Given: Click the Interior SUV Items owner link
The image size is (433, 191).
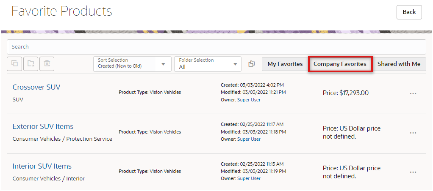Looking at the screenshot, I should [249, 178].
